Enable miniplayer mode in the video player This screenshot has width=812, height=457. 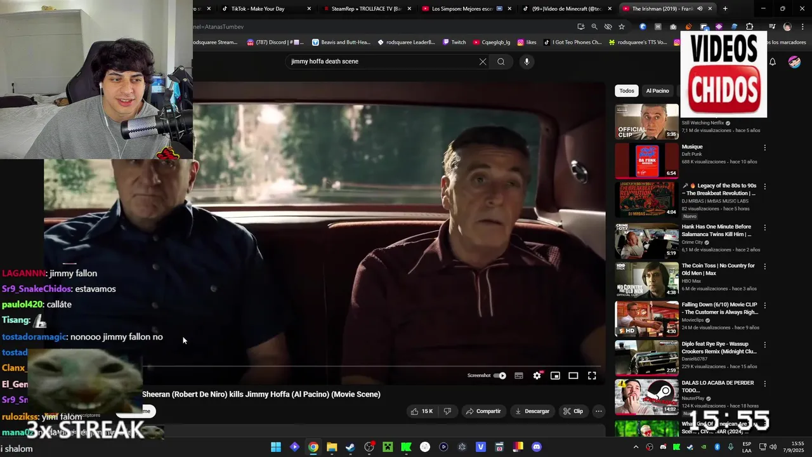coord(555,376)
